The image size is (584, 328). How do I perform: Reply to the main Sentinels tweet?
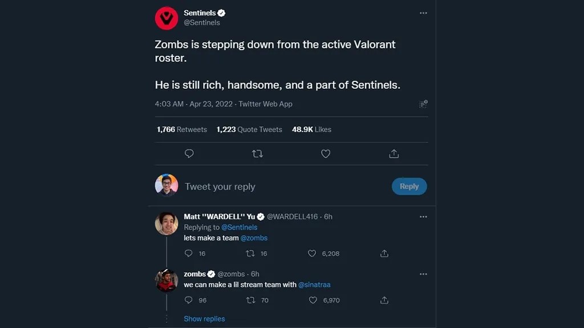tap(189, 154)
